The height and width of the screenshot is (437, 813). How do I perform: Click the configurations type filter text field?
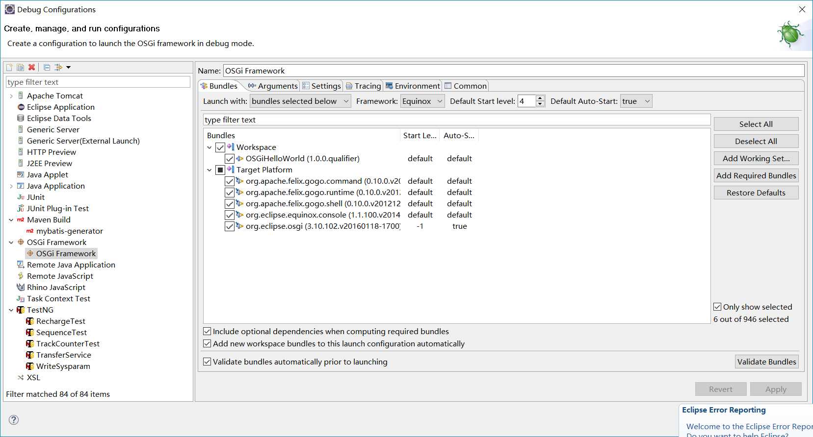(98, 82)
